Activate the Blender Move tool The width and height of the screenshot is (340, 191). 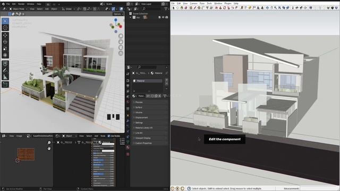tap(5, 35)
